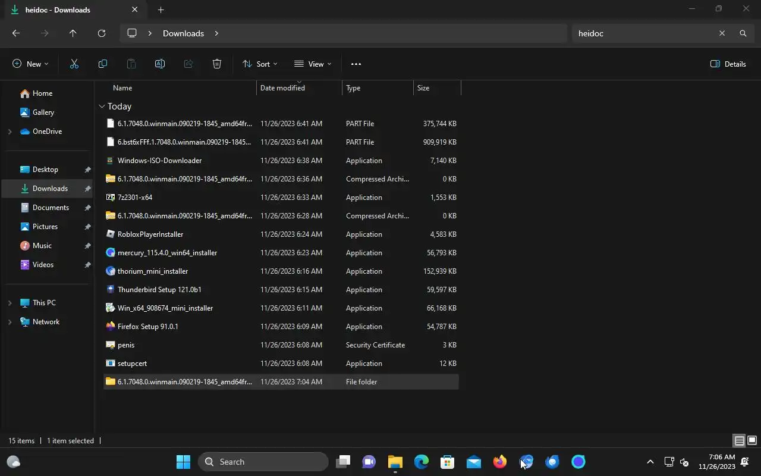Go up one folder level arrow
761x476 pixels.
coord(73,33)
